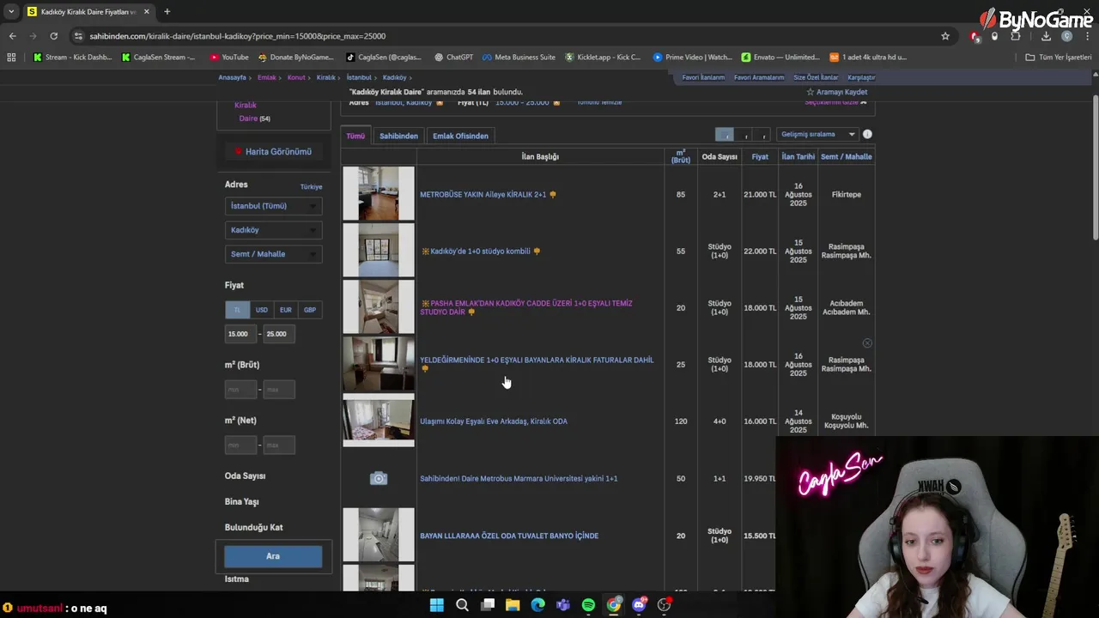
Task: Open Harita Görünümü map view
Action: [273, 152]
